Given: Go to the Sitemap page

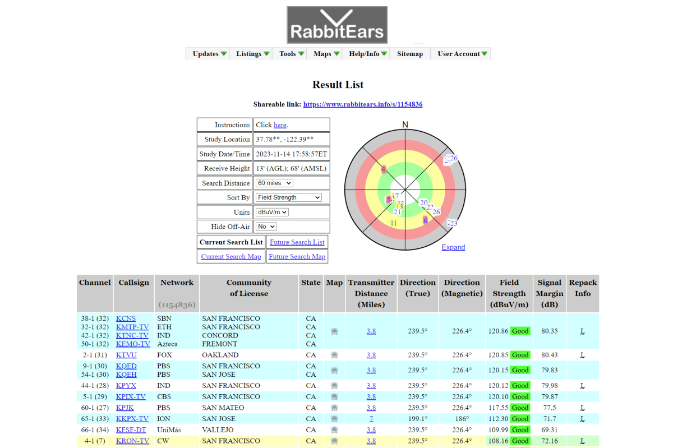Looking at the screenshot, I should tap(410, 54).
